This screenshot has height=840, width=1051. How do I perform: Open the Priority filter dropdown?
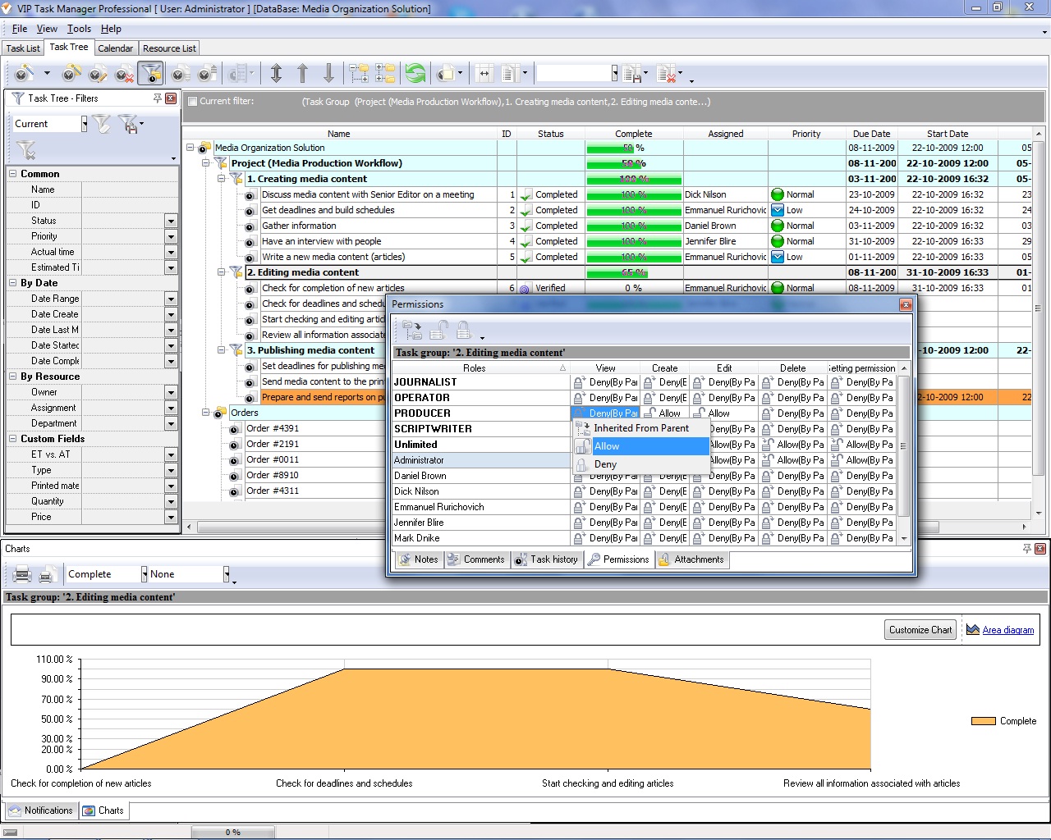coord(171,236)
